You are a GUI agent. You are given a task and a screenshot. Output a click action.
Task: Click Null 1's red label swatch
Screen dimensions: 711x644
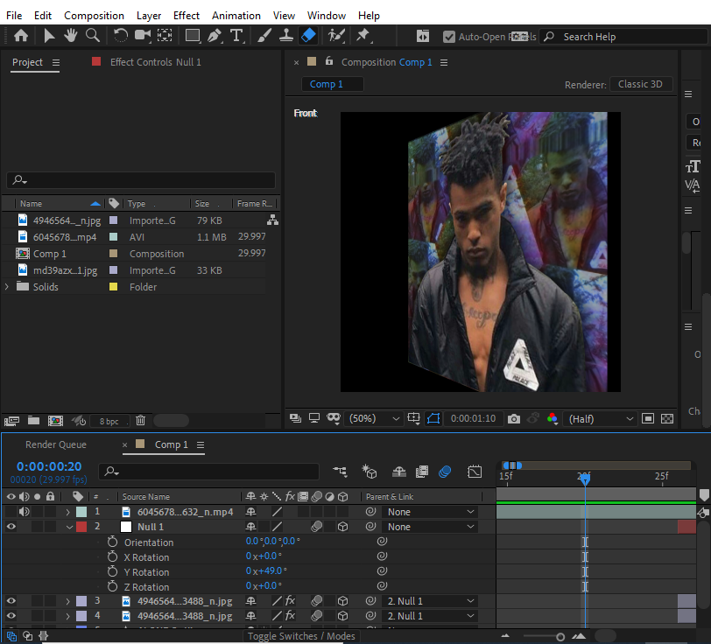click(x=81, y=527)
